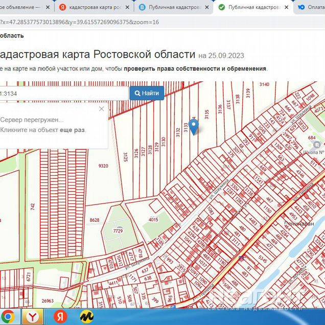Click the cadastral number search field
The width and height of the screenshot is (325, 325).
click(x=64, y=93)
